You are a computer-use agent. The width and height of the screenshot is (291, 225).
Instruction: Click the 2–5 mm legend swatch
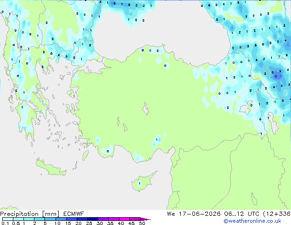tap(39, 219)
